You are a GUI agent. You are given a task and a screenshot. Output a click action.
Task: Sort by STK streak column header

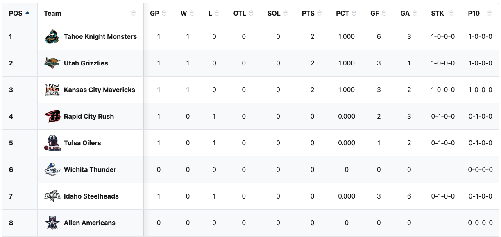pos(442,13)
